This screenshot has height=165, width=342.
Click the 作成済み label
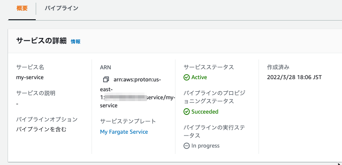tap(278, 68)
